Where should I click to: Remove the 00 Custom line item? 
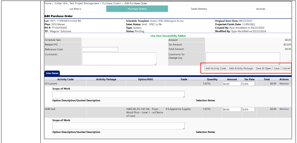[284, 84]
